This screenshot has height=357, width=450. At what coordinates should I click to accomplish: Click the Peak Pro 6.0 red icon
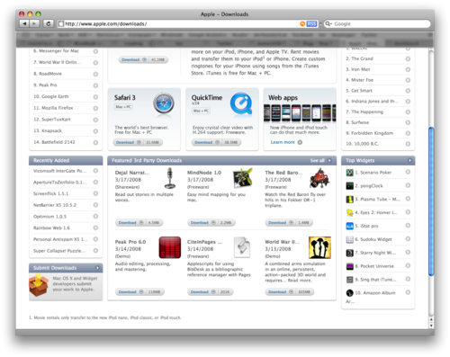coord(170,247)
